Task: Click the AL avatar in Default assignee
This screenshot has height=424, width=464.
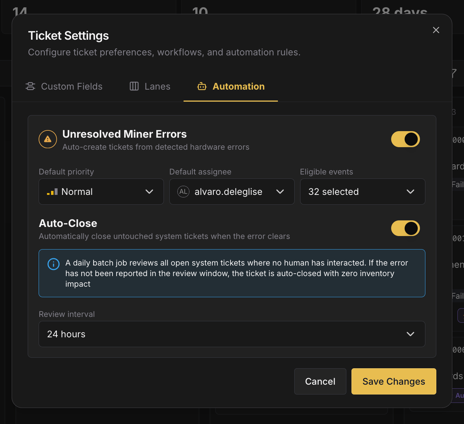Action: pyautogui.click(x=184, y=192)
